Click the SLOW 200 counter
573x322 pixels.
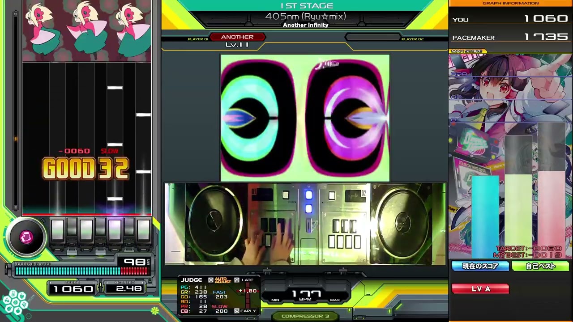pyautogui.click(x=220, y=309)
